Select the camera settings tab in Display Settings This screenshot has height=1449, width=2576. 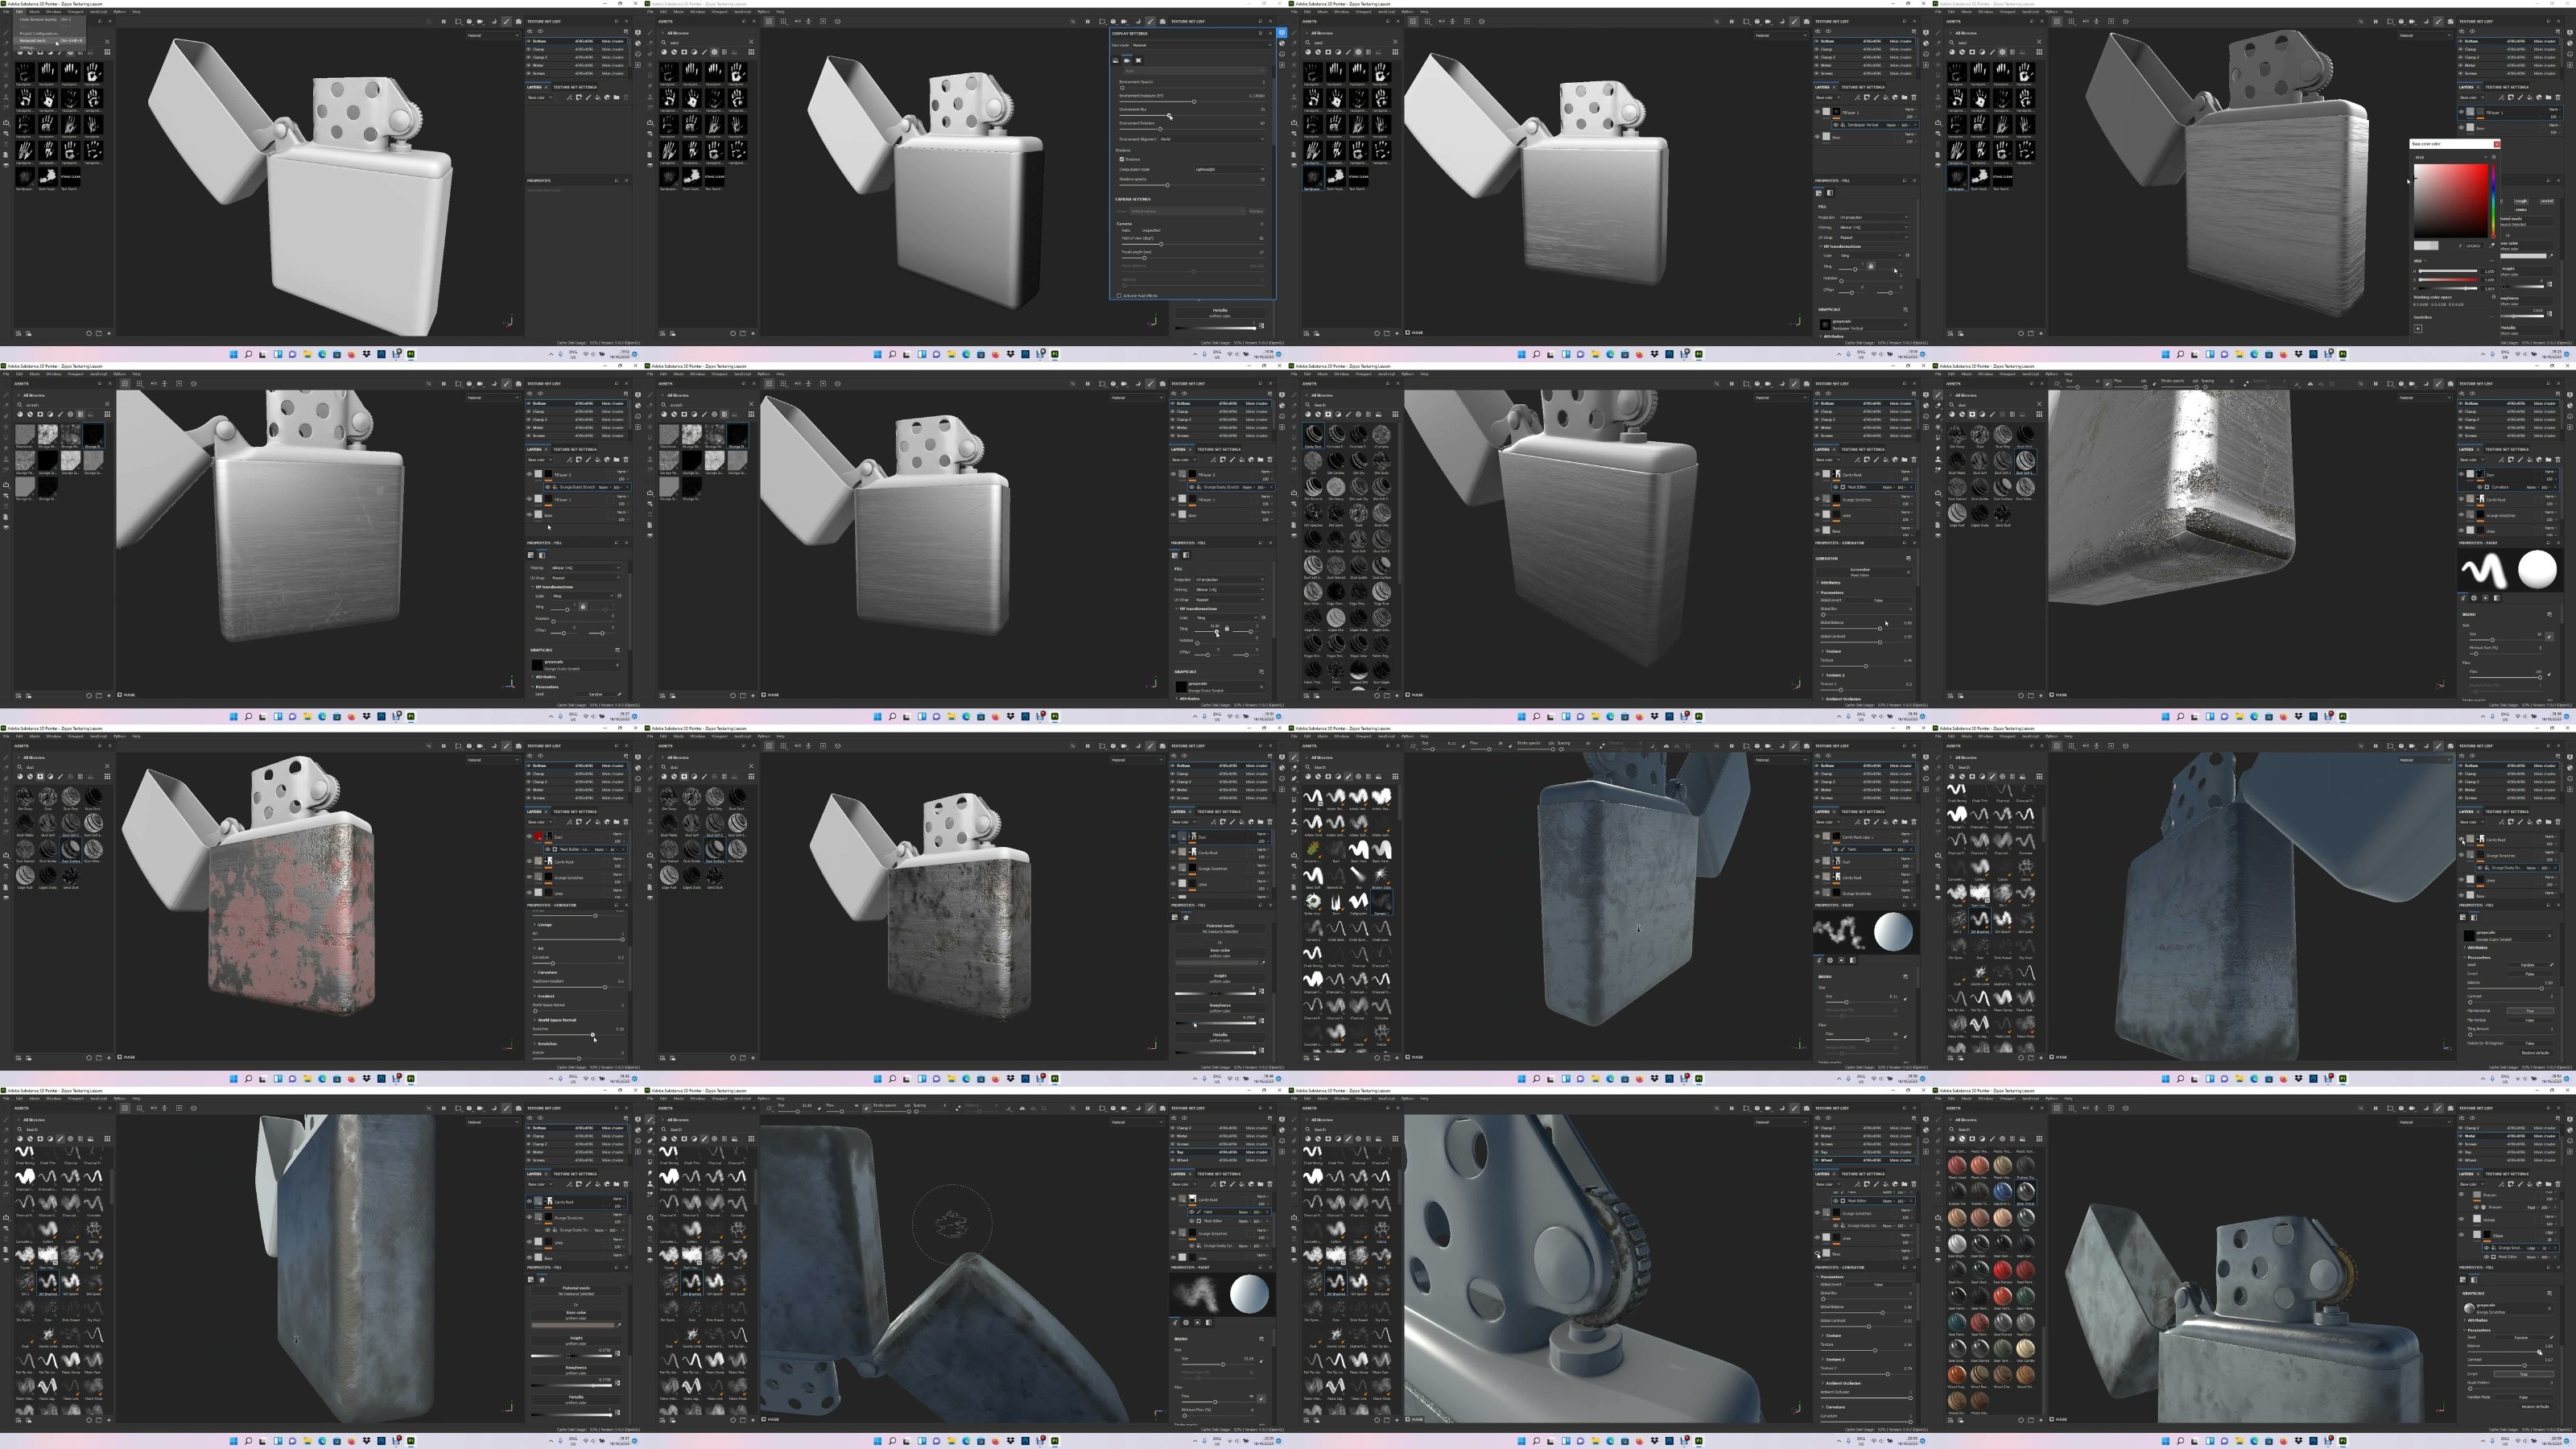click(1127, 61)
